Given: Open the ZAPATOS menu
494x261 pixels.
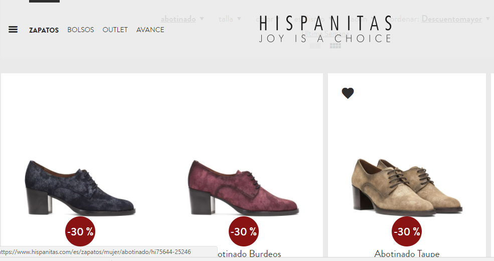Looking at the screenshot, I should 44,30.
